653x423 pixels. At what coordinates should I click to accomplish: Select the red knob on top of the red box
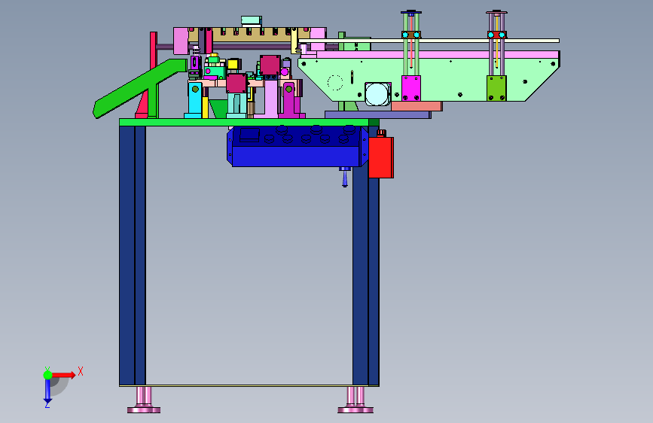tap(381, 133)
